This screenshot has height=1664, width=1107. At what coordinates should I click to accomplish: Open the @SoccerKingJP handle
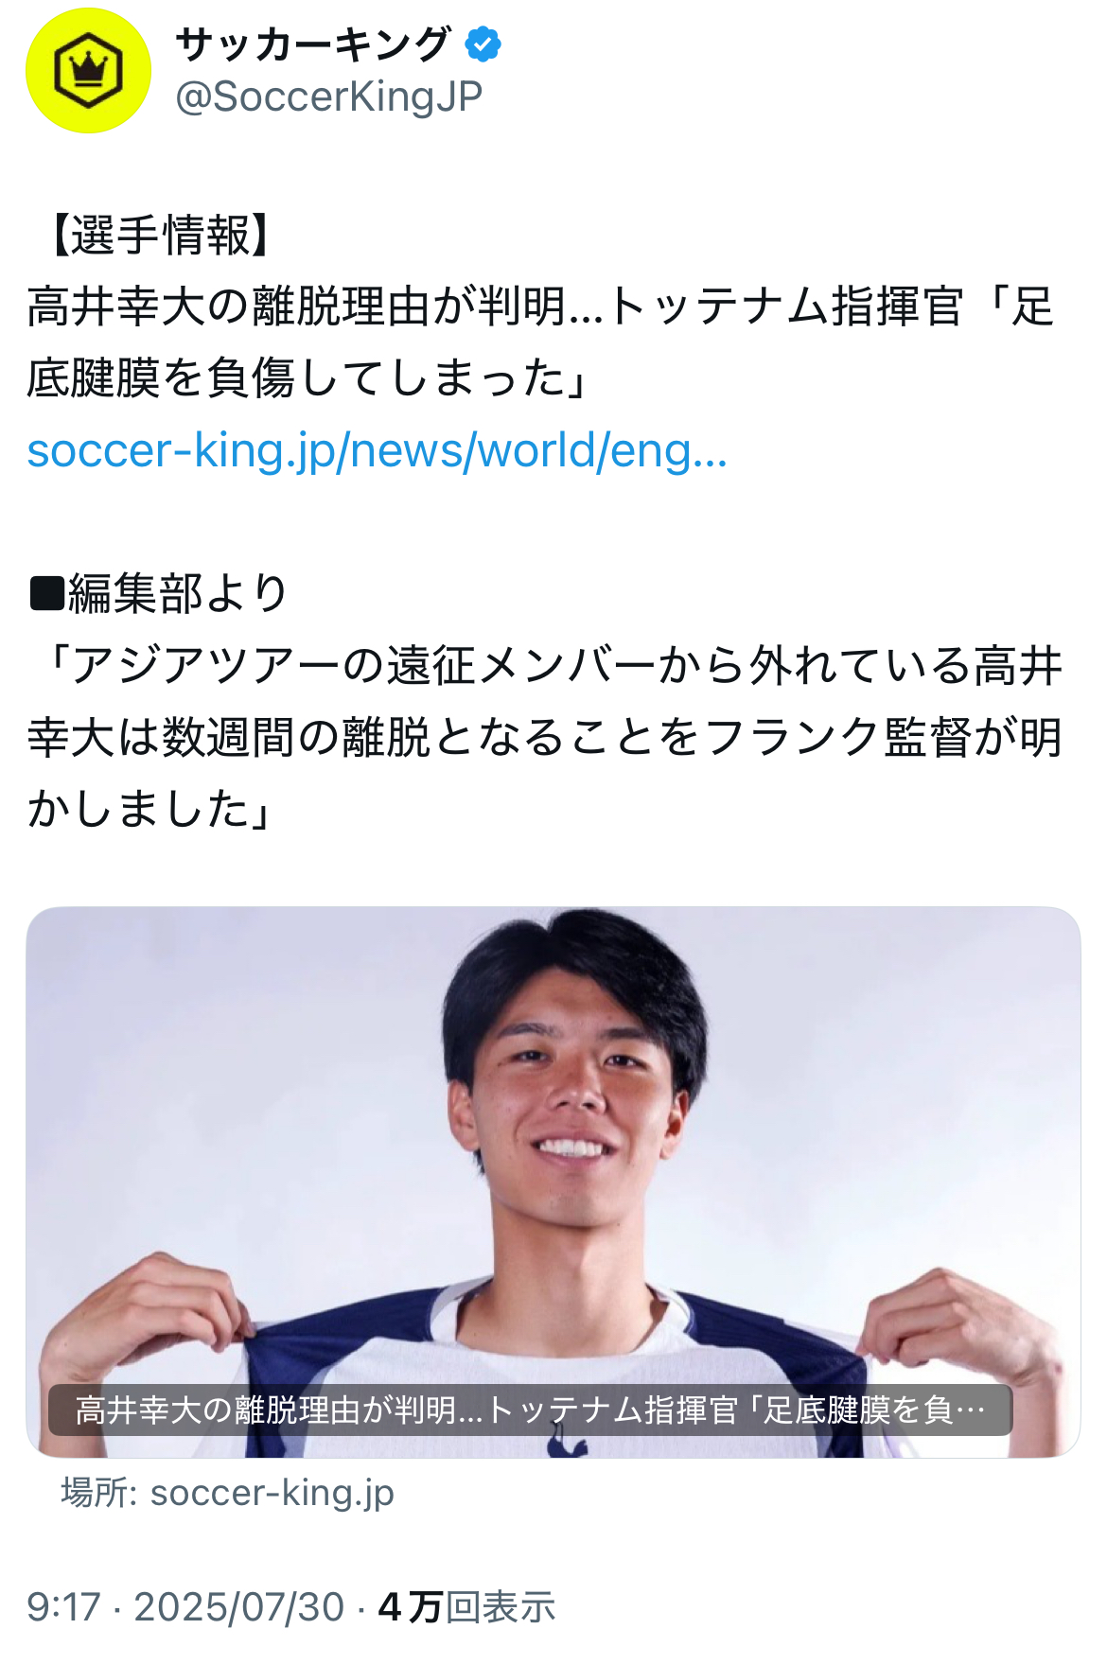pyautogui.click(x=329, y=96)
